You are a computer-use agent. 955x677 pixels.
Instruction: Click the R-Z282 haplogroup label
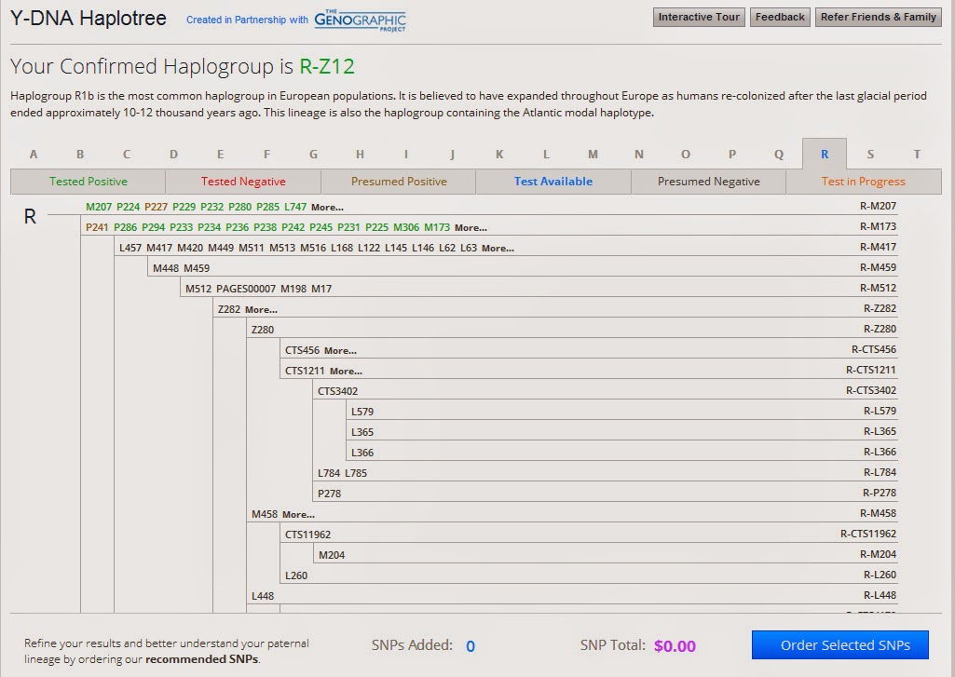[x=880, y=308]
